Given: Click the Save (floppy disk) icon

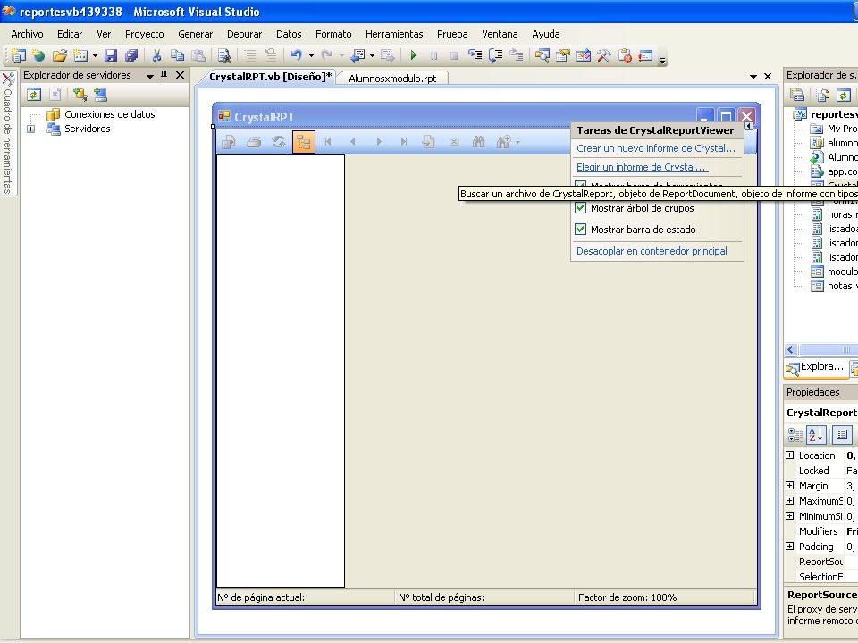Looking at the screenshot, I should point(111,55).
